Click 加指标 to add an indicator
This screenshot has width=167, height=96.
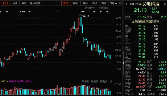[x=94, y=81]
